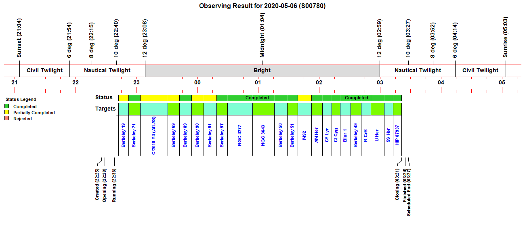Click the SS Her target label
525x226 pixels.
coord(388,135)
